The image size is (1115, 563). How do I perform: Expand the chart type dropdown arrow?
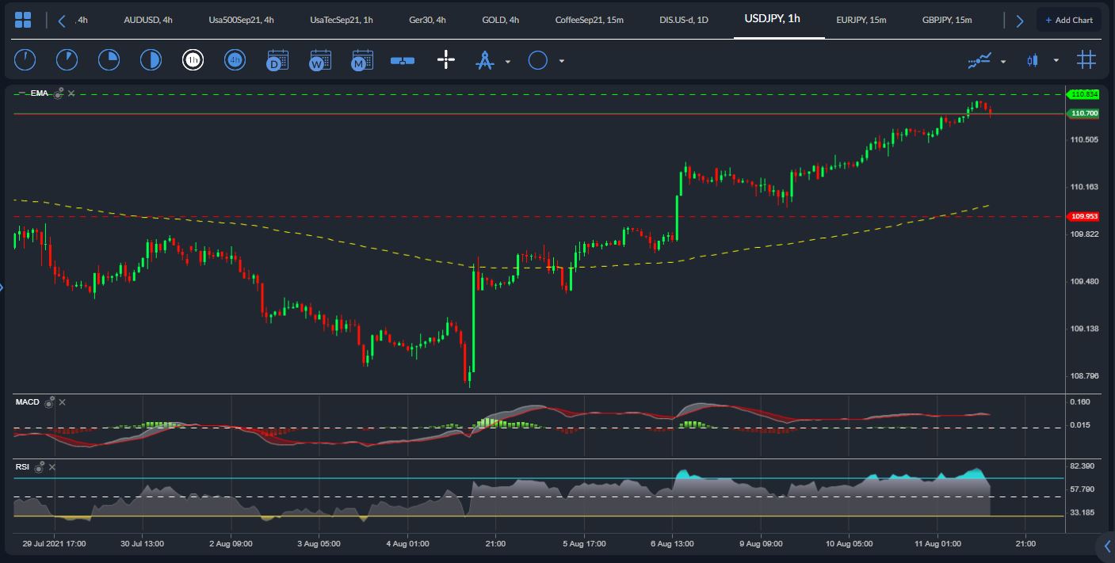pyautogui.click(x=1056, y=61)
